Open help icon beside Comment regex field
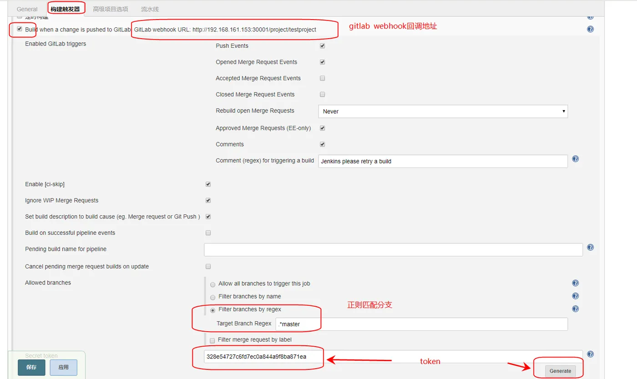The width and height of the screenshot is (637, 379). [575, 159]
